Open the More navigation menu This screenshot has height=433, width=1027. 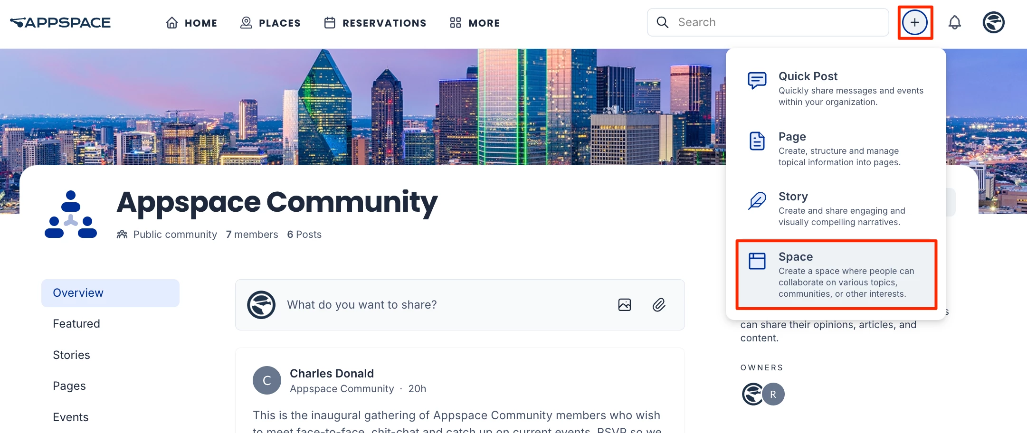475,23
